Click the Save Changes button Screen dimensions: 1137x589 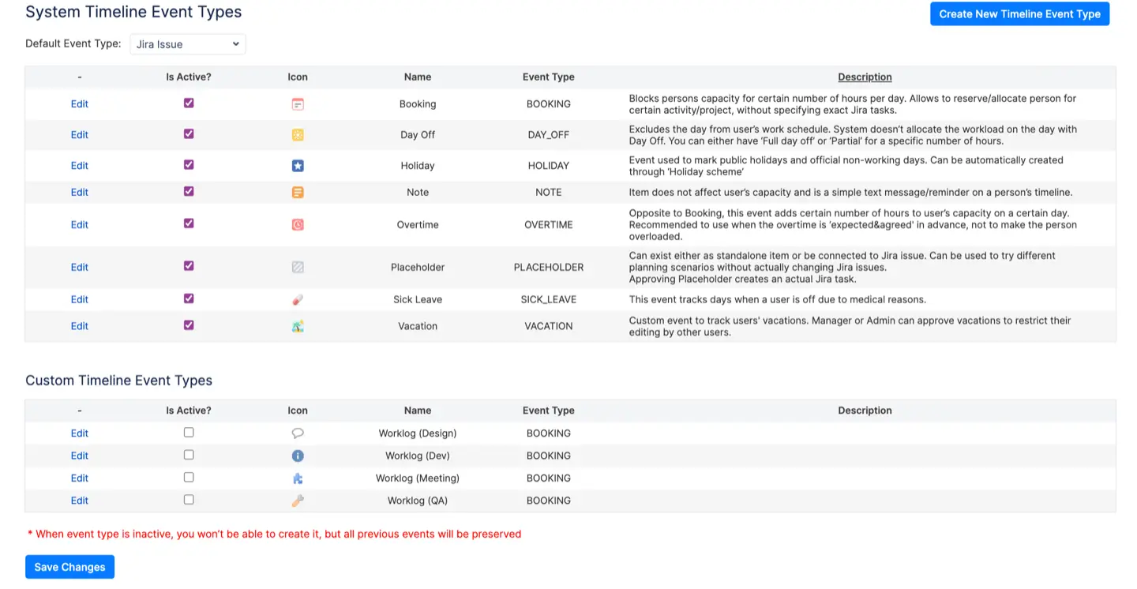coord(69,567)
